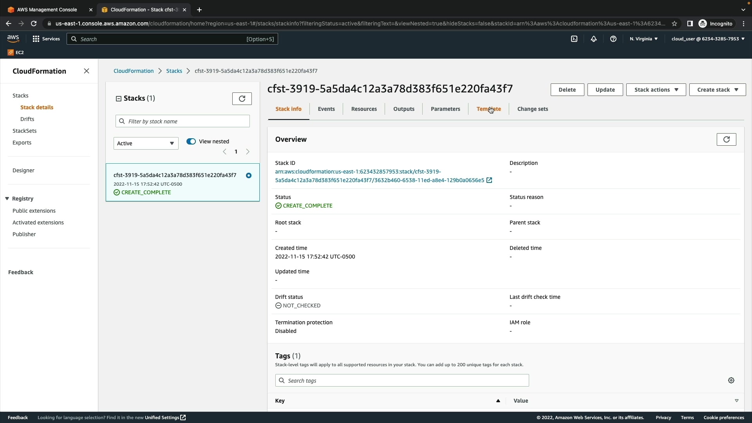Screen dimensions: 752x423
Task: Collapse the Stacks list panel
Action: pyautogui.click(x=119, y=99)
